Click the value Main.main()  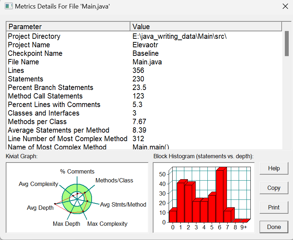click(151, 147)
